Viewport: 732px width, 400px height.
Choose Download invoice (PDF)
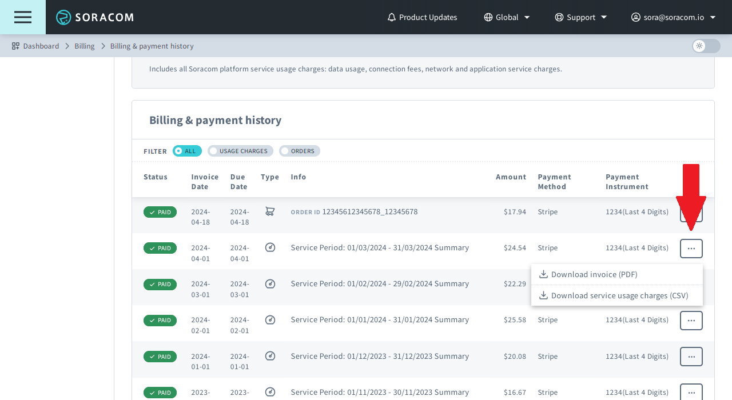[589, 274]
